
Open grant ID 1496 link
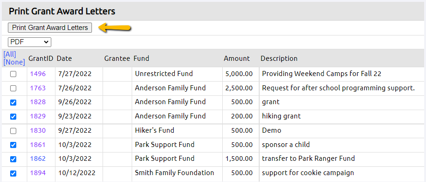click(x=38, y=74)
